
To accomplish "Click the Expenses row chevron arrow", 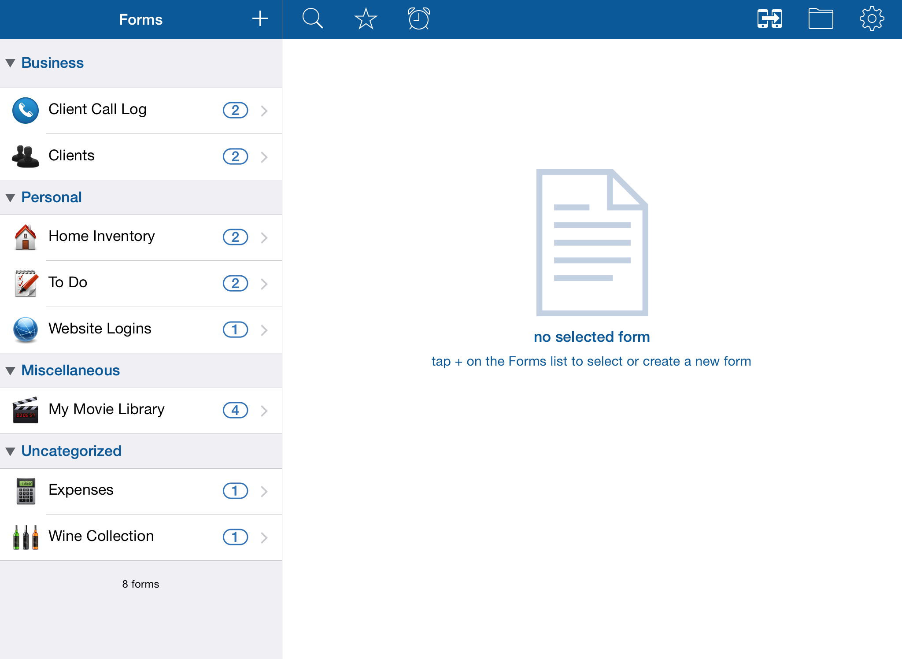I will [x=264, y=491].
